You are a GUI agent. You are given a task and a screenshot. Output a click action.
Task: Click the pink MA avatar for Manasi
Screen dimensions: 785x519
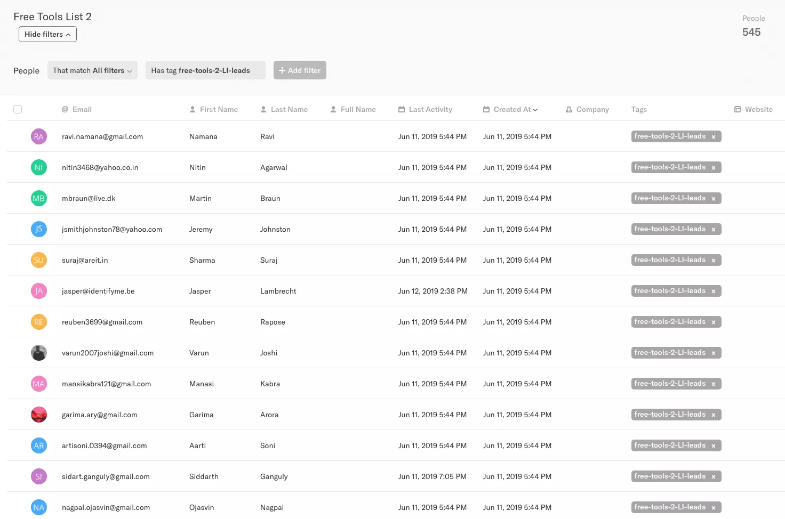[38, 384]
